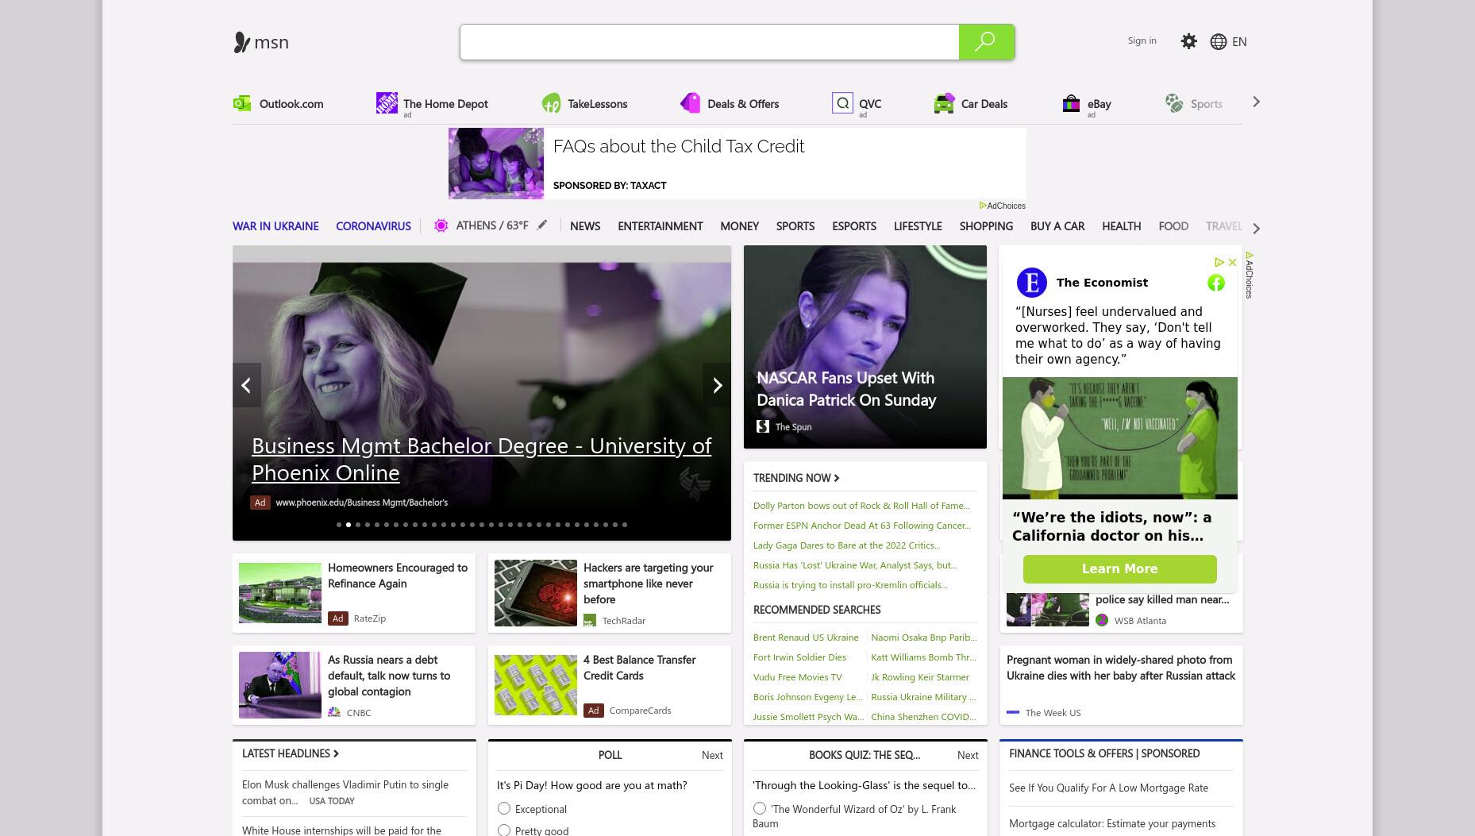Click the AdChoices triangle icon on the Economist ad
The image size is (1475, 836).
pyautogui.click(x=1219, y=262)
